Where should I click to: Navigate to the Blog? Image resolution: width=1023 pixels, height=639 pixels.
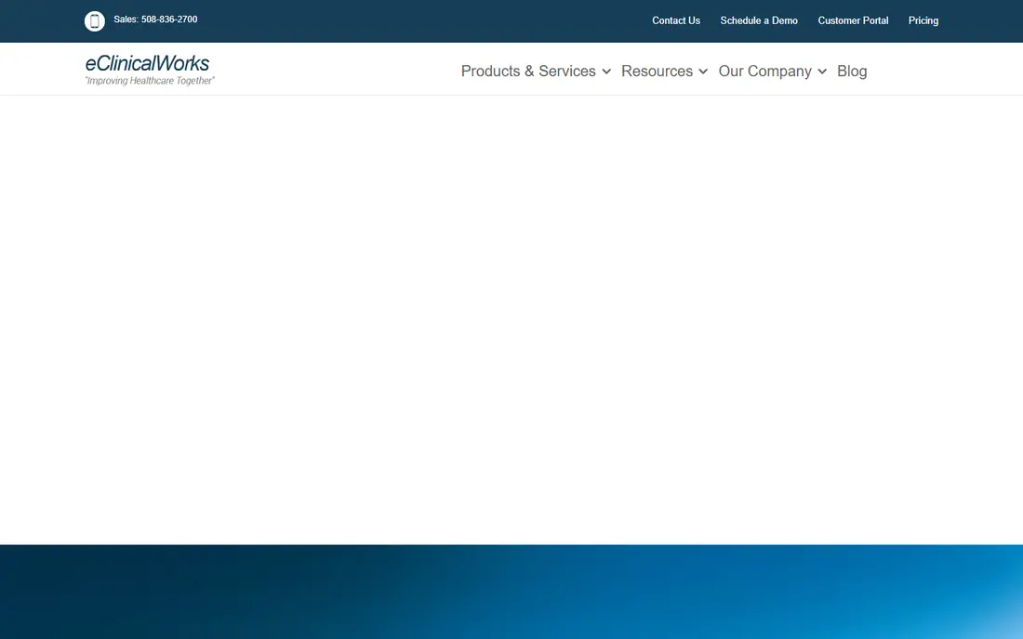tap(851, 71)
